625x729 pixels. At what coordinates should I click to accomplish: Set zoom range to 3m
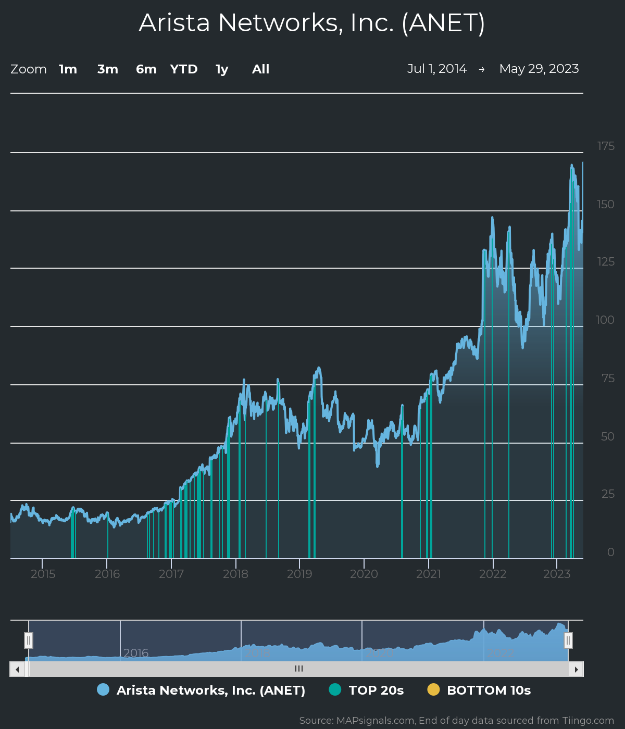pyautogui.click(x=108, y=69)
